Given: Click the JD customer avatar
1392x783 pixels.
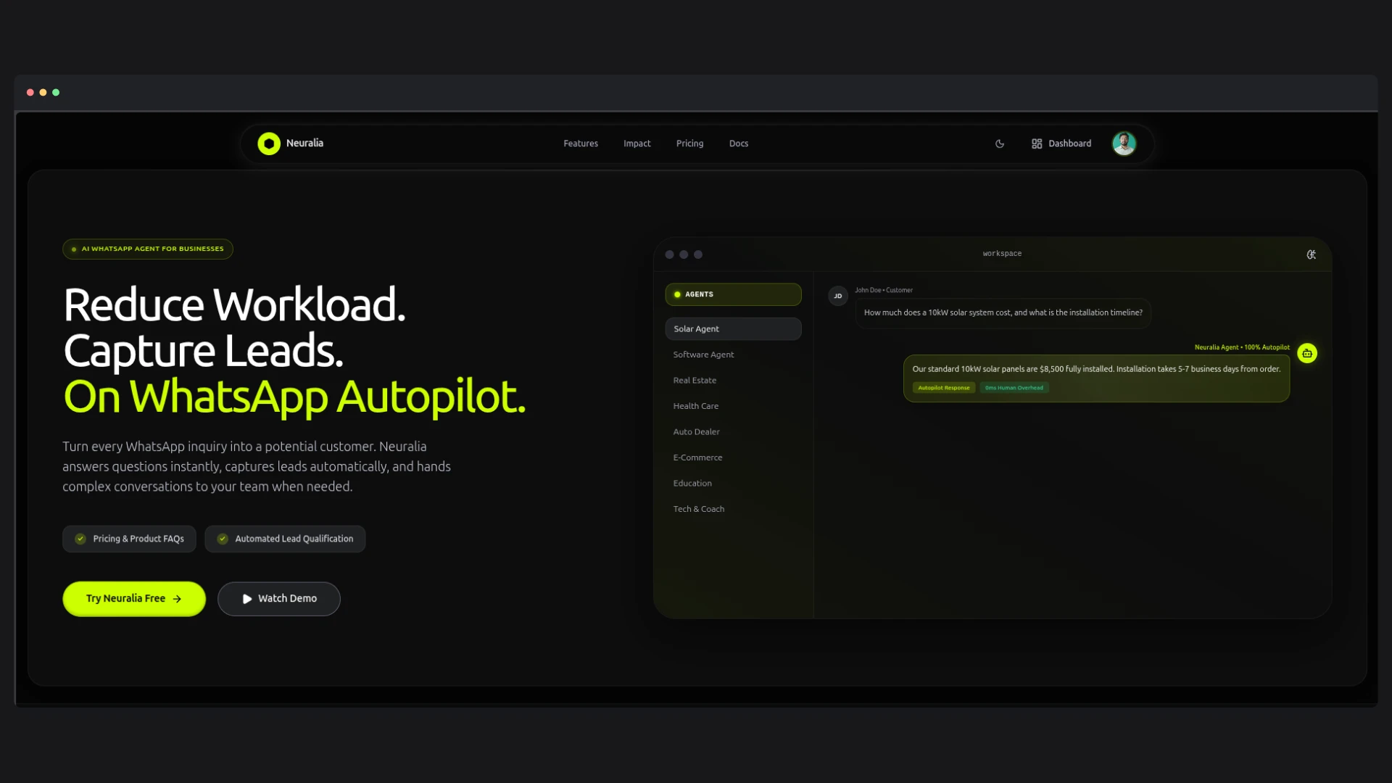Looking at the screenshot, I should click(x=838, y=296).
